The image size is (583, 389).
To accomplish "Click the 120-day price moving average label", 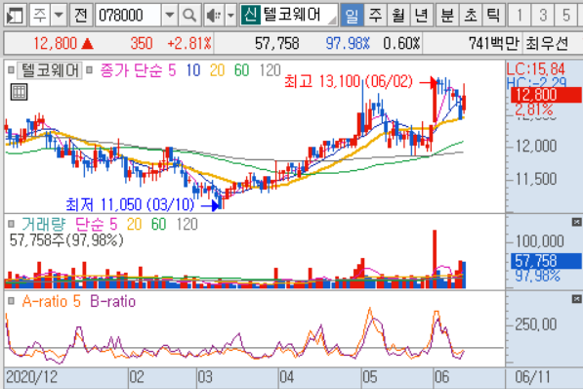I will [x=270, y=70].
